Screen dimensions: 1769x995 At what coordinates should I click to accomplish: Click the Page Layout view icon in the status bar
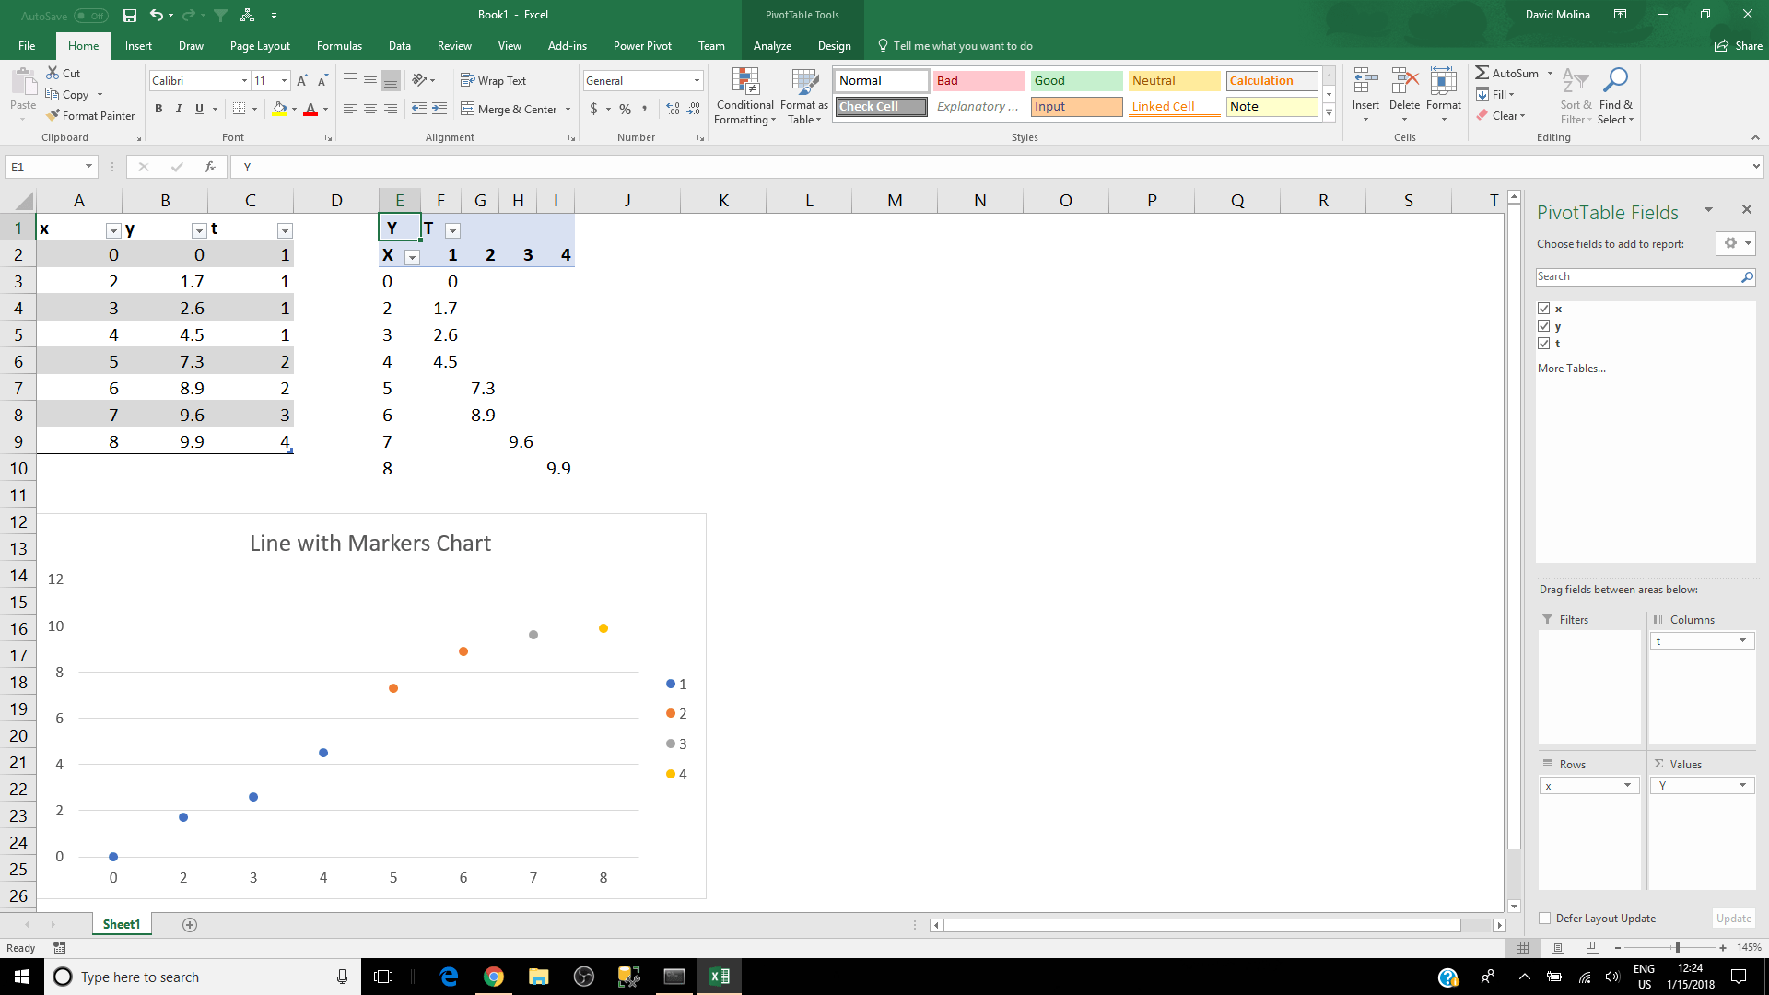tap(1558, 947)
